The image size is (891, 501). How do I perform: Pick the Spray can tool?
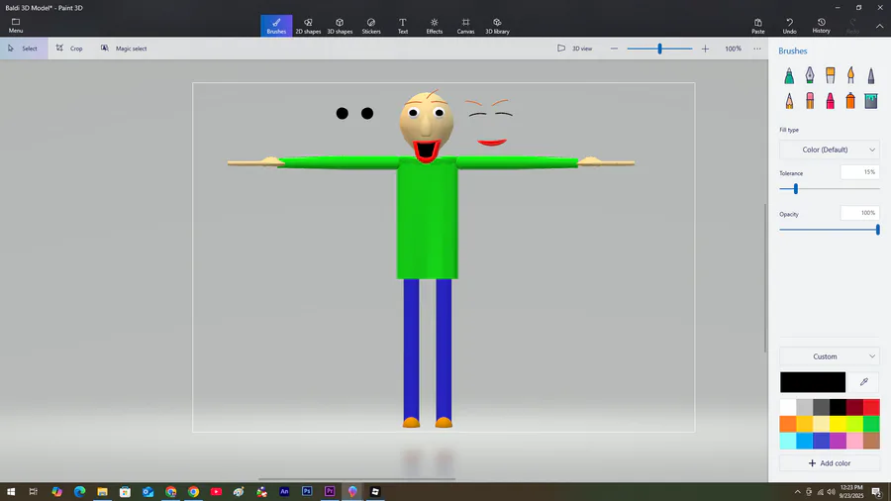pos(850,101)
